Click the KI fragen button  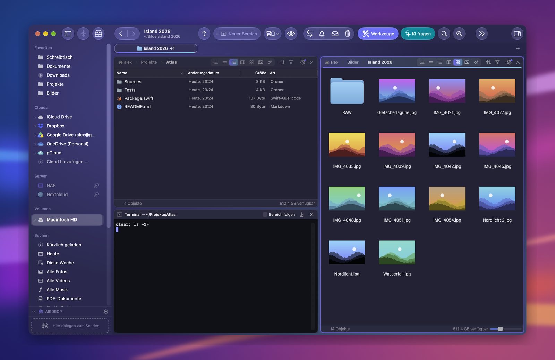[418, 34]
